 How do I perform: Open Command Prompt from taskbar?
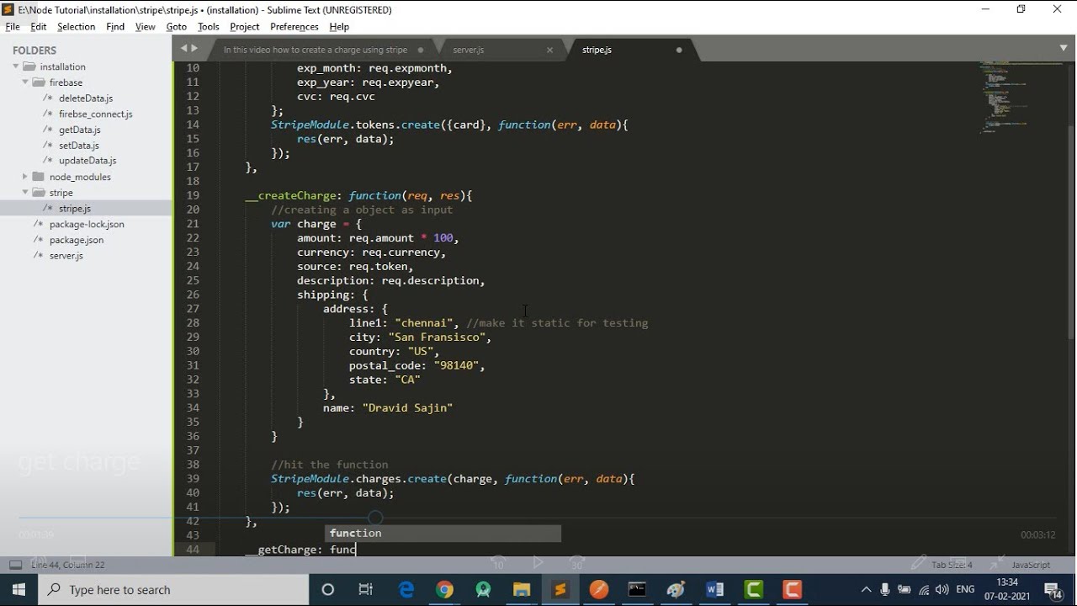[x=638, y=590]
